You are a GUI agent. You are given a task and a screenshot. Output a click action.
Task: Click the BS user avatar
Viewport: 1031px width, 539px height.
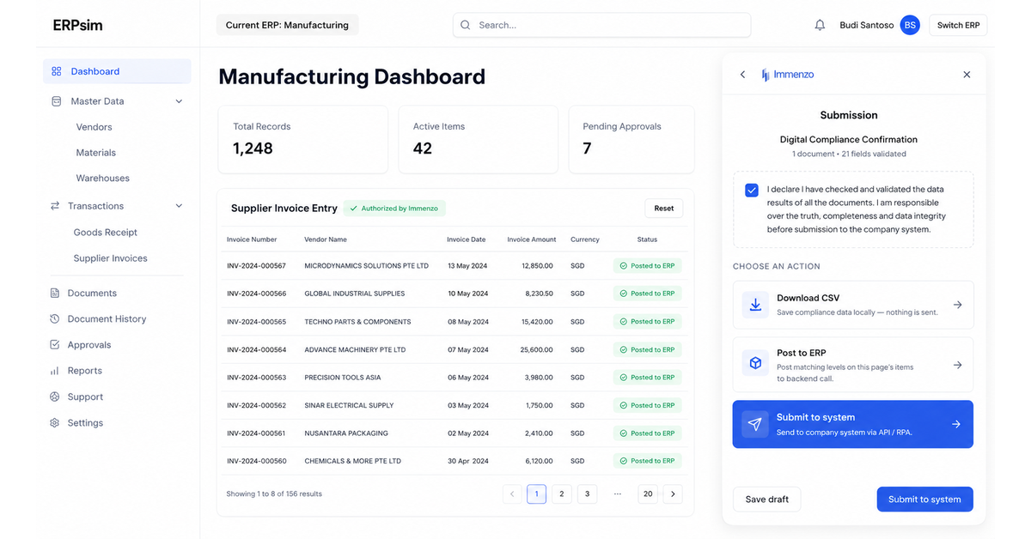[910, 25]
